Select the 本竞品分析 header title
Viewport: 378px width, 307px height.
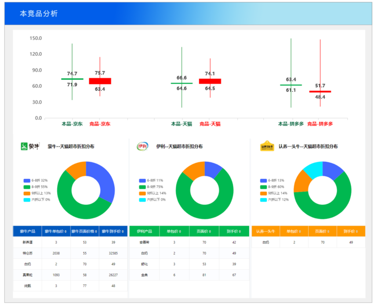pyautogui.click(x=39, y=14)
